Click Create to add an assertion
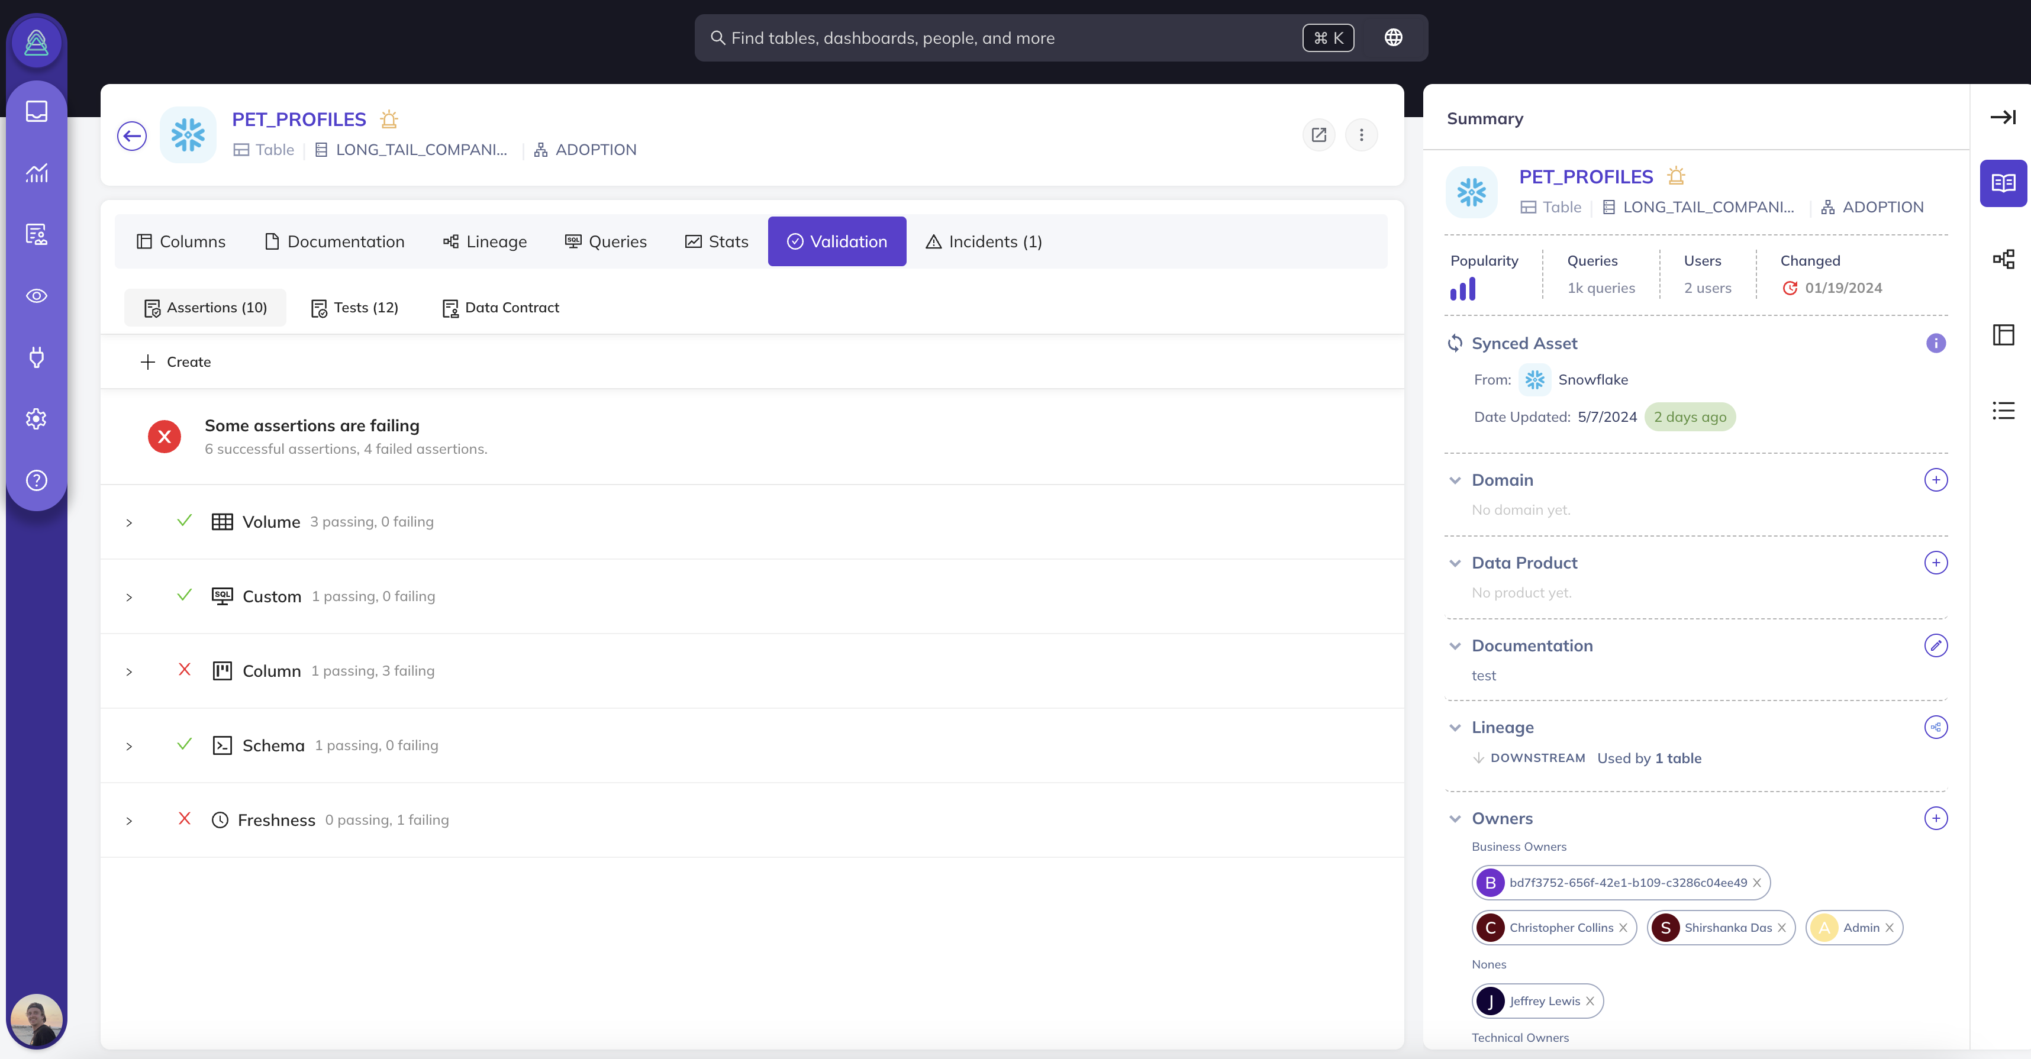Screen dimensions: 2031x1059 pos(176,361)
